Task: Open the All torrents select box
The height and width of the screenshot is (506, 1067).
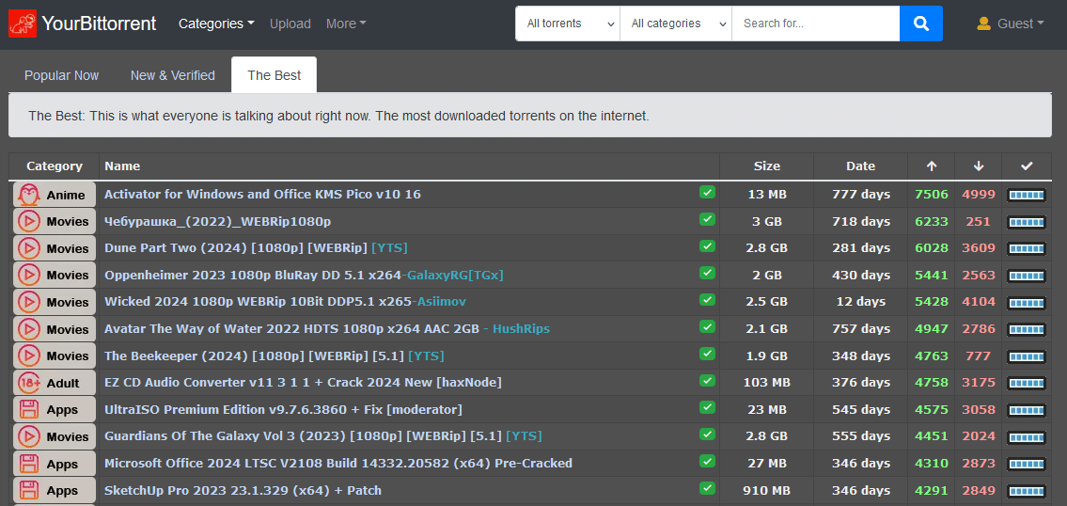Action: (568, 24)
